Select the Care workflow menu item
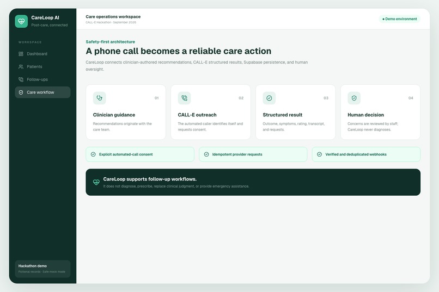Viewport: 439px width, 292px height. click(x=42, y=92)
